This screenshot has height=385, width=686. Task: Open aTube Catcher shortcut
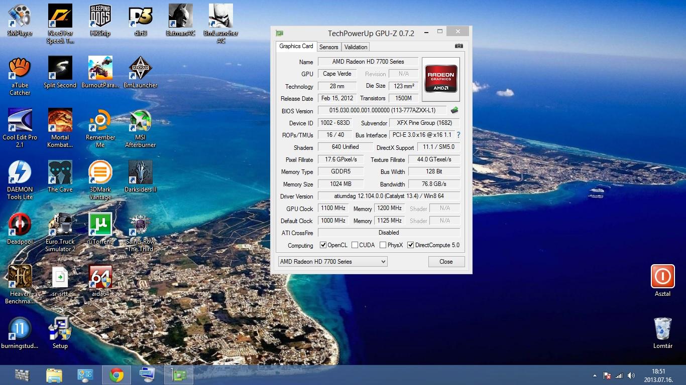coord(20,76)
